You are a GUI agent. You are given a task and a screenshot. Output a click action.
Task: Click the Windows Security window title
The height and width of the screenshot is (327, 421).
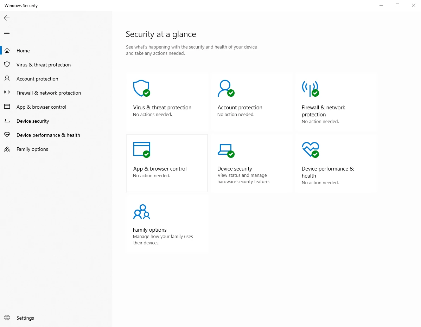point(21,5)
